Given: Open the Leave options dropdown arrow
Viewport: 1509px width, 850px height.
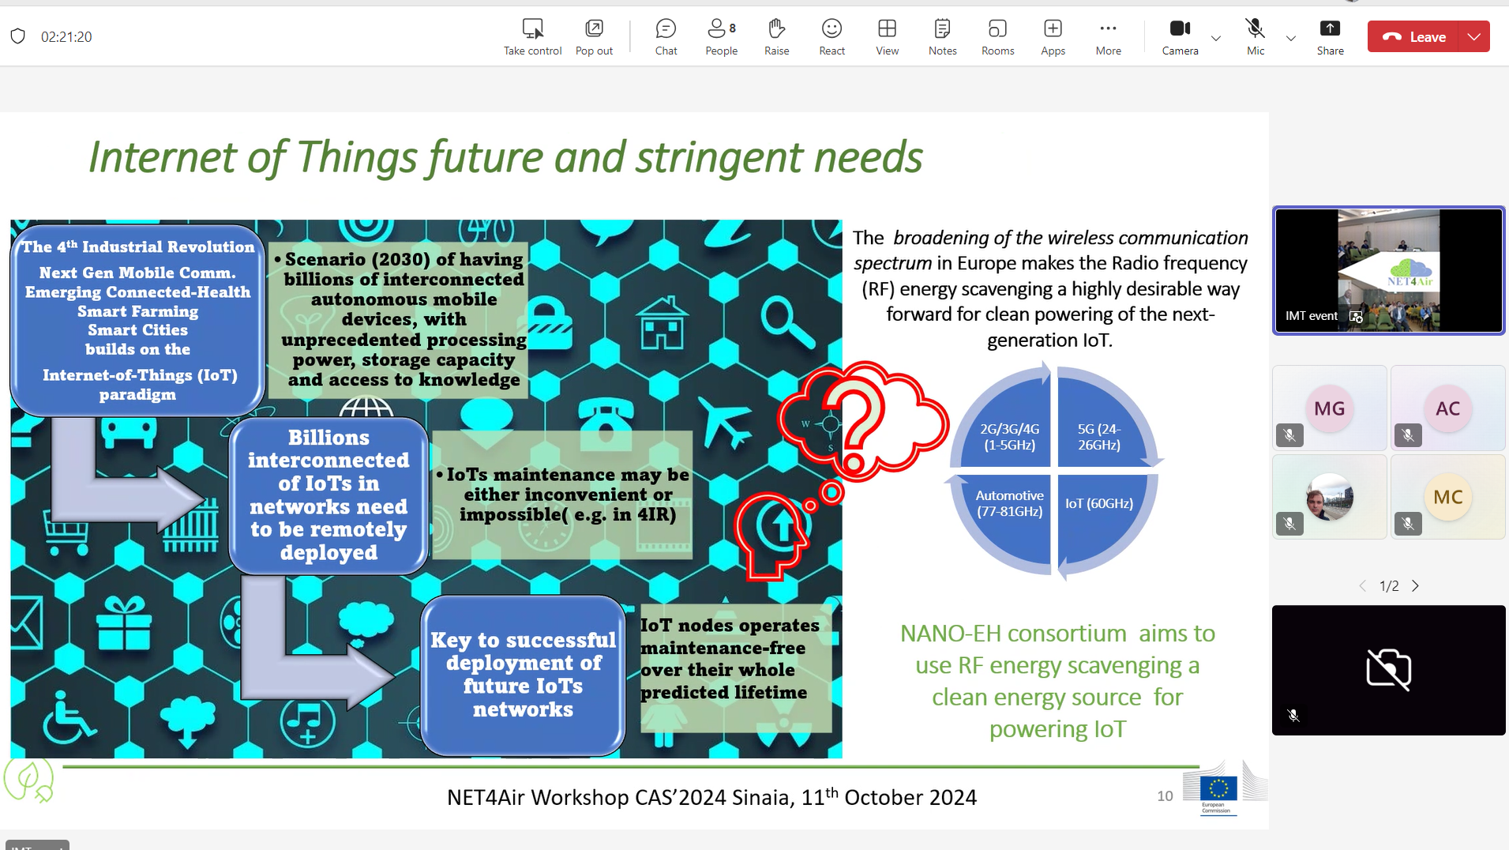Looking at the screenshot, I should click(1474, 37).
